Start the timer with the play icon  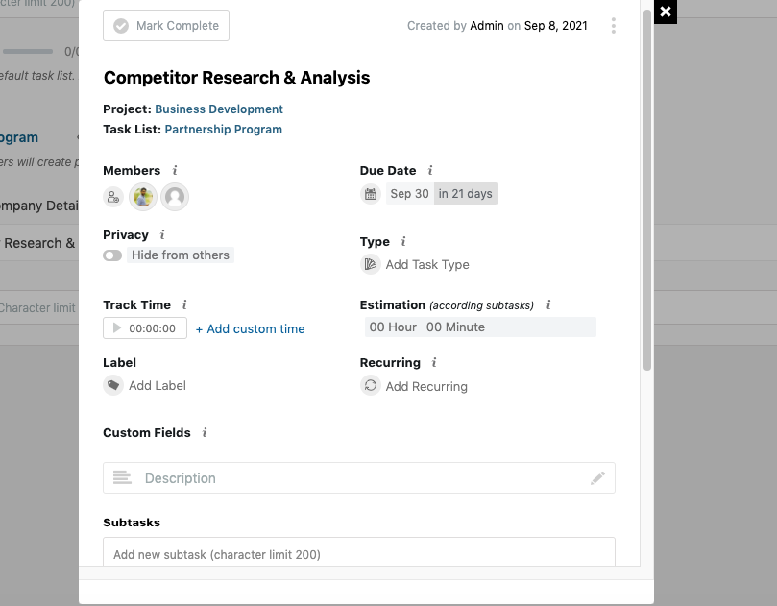117,327
